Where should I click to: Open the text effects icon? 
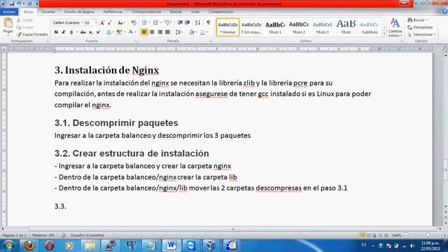point(109,32)
